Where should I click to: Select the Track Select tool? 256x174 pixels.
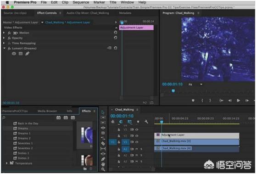click(x=103, y=118)
